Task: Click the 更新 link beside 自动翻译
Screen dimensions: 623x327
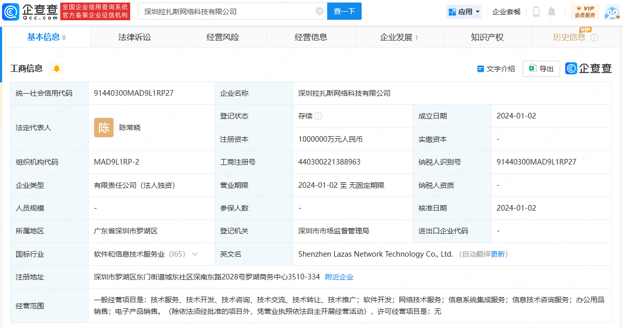Action: click(x=498, y=254)
